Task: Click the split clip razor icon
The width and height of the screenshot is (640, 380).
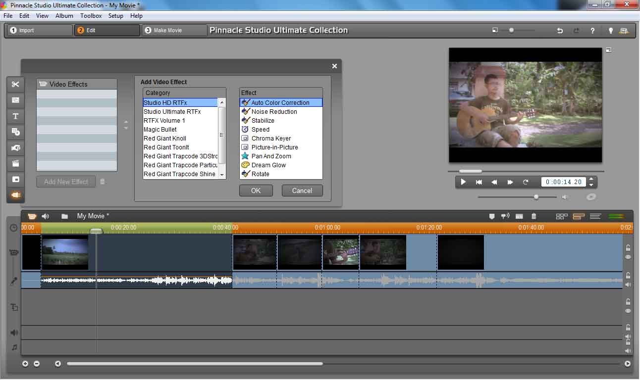Action: click(519, 216)
